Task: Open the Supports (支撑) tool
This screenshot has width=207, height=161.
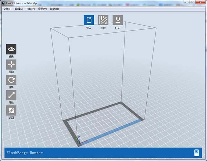Action: (103, 20)
